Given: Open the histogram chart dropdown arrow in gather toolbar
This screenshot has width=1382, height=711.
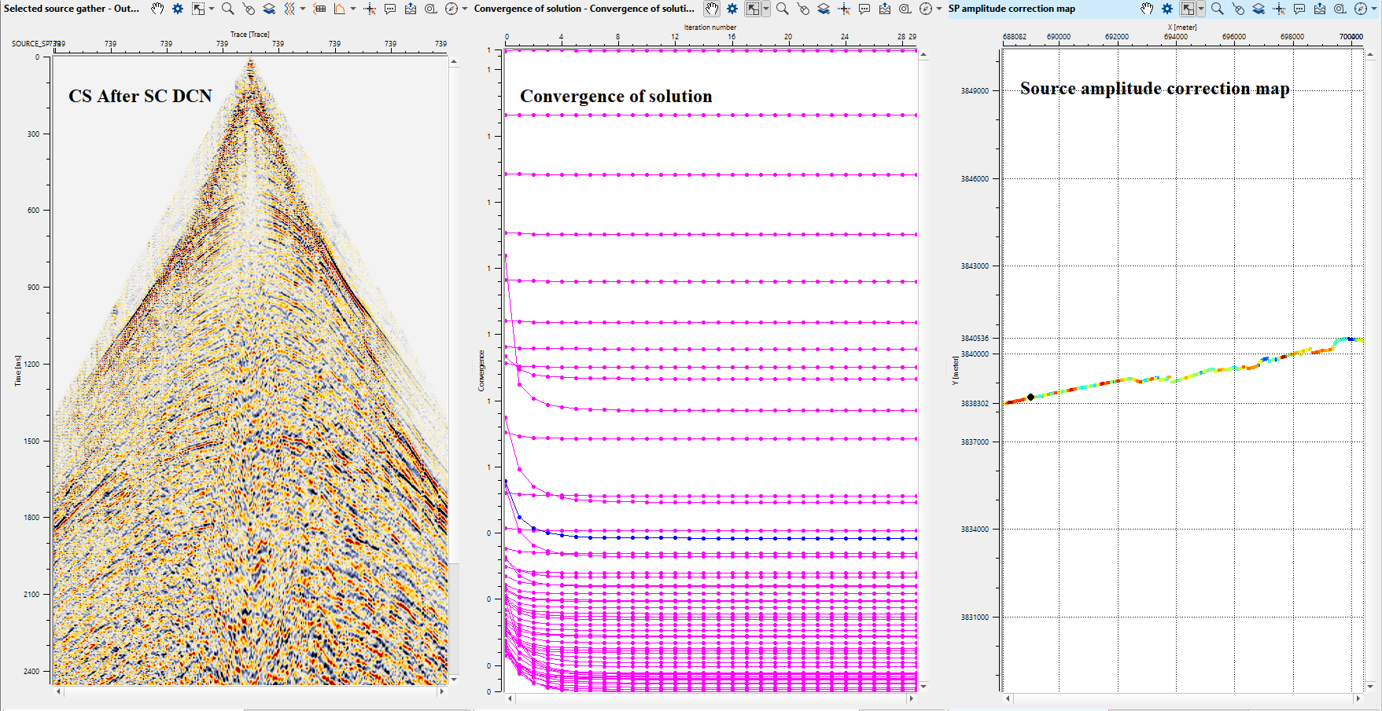Looking at the screenshot, I should point(352,9).
